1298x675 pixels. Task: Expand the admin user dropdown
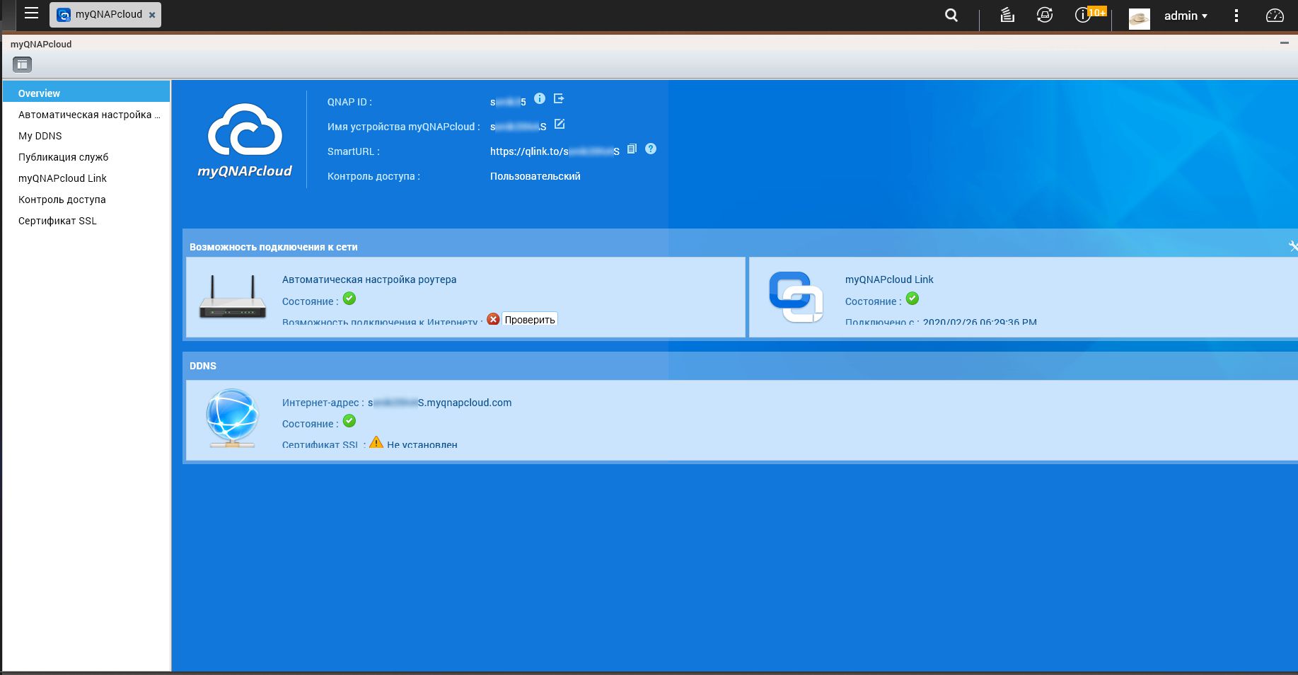(1186, 16)
